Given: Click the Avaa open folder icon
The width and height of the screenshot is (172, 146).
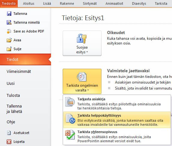Looking at the screenshot, I should tap(9, 40).
